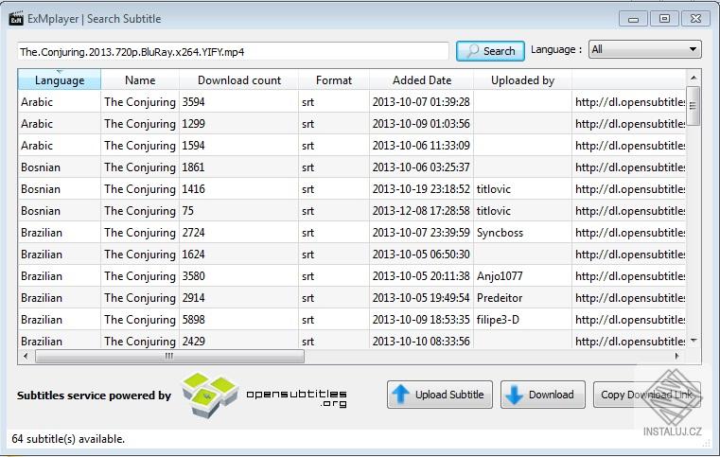Click The Conjuring name in the 2914 row
Screen dimensions: 720x457
pyautogui.click(x=140, y=298)
